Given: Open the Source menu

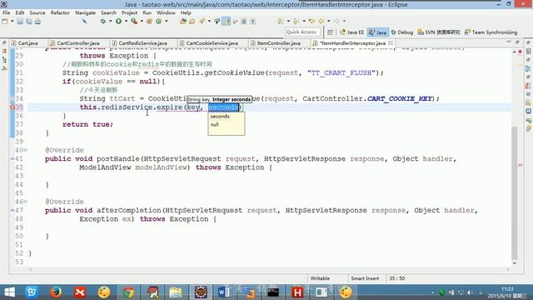Looking at the screenshot, I should (x=37, y=12).
